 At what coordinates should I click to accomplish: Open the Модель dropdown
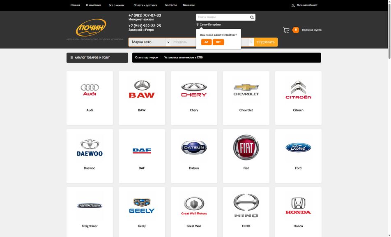183,42
